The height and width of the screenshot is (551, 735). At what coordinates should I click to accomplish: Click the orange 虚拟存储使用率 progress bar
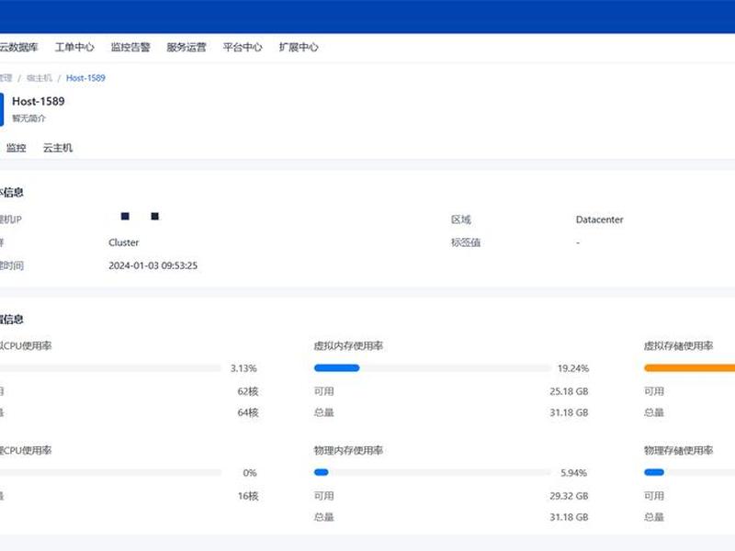[690, 368]
